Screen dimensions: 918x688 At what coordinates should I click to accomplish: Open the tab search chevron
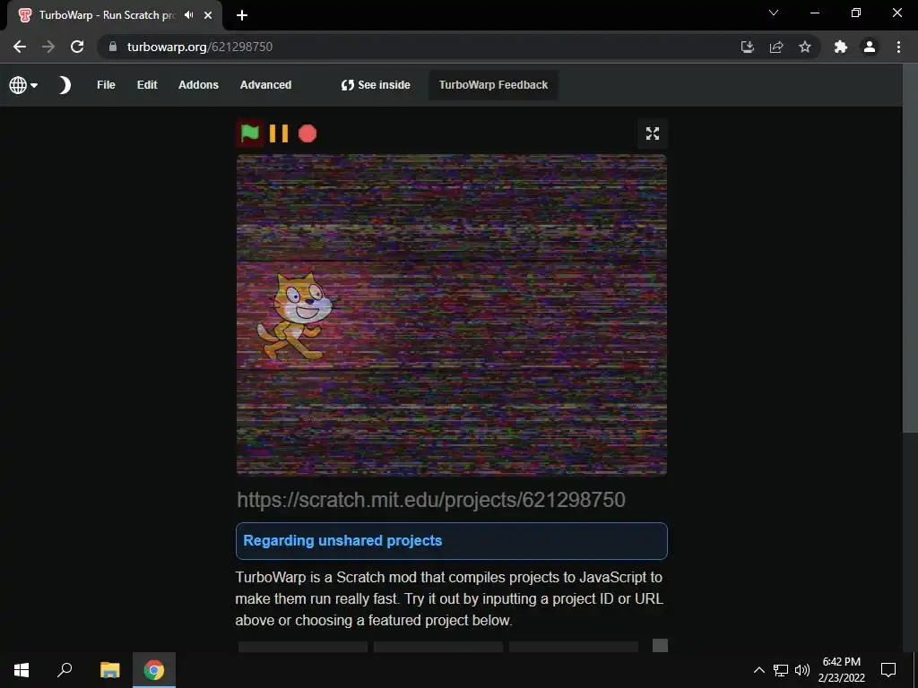pos(774,13)
